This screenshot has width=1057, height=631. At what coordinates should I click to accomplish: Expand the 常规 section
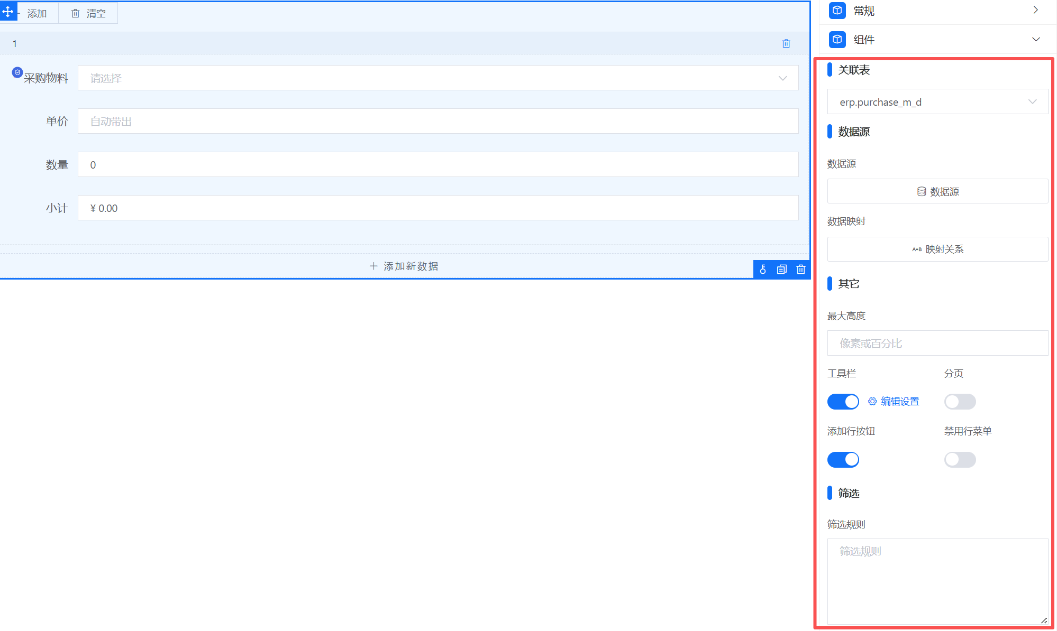(x=1035, y=11)
